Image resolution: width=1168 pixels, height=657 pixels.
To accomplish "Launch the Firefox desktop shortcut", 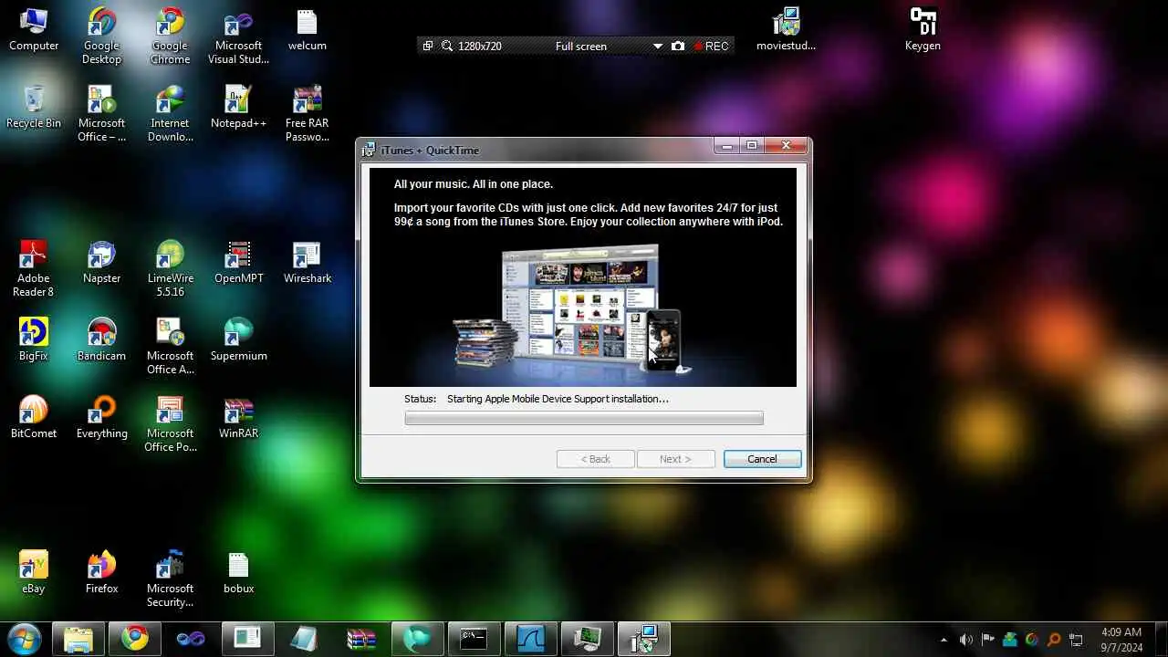I will (x=101, y=573).
